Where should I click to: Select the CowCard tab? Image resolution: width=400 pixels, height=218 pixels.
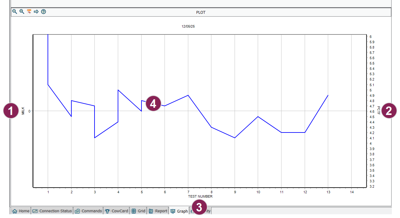click(116, 211)
